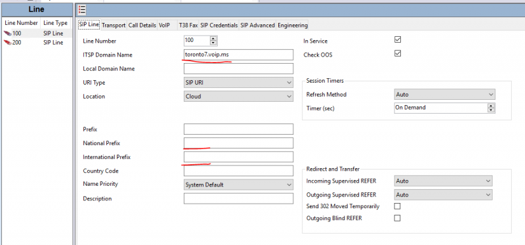
Task: Decrease the Line Number with the down arrow
Action: (213, 43)
